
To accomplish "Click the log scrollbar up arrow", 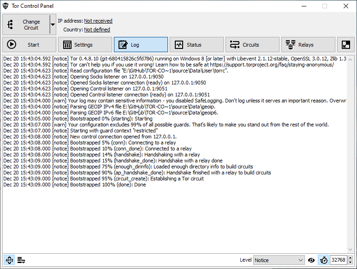I will [x=351, y=60].
